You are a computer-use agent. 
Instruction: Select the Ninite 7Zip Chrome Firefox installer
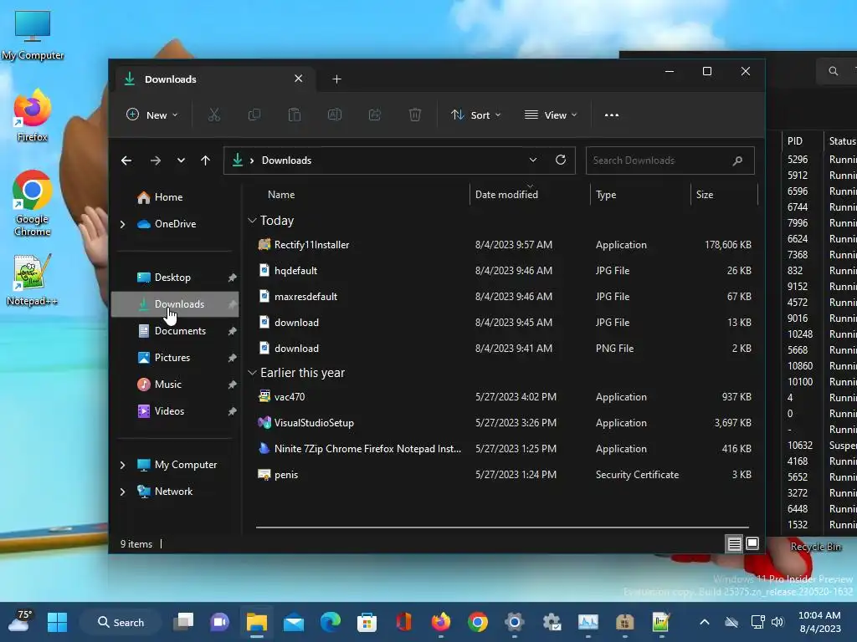504,449
